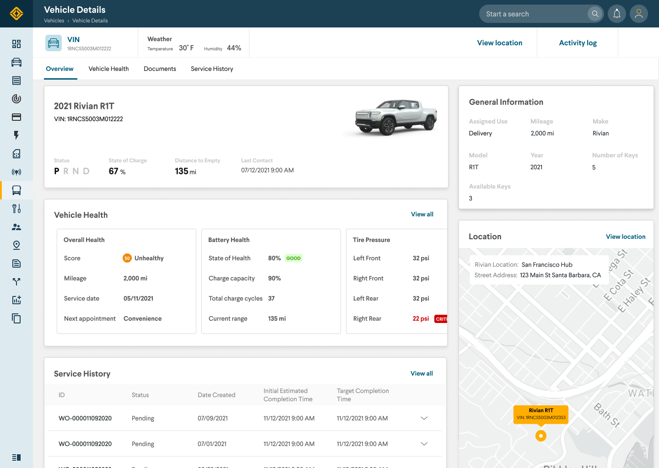Click 'San Francisco Hub' location text
The height and width of the screenshot is (468, 659).
pos(547,264)
